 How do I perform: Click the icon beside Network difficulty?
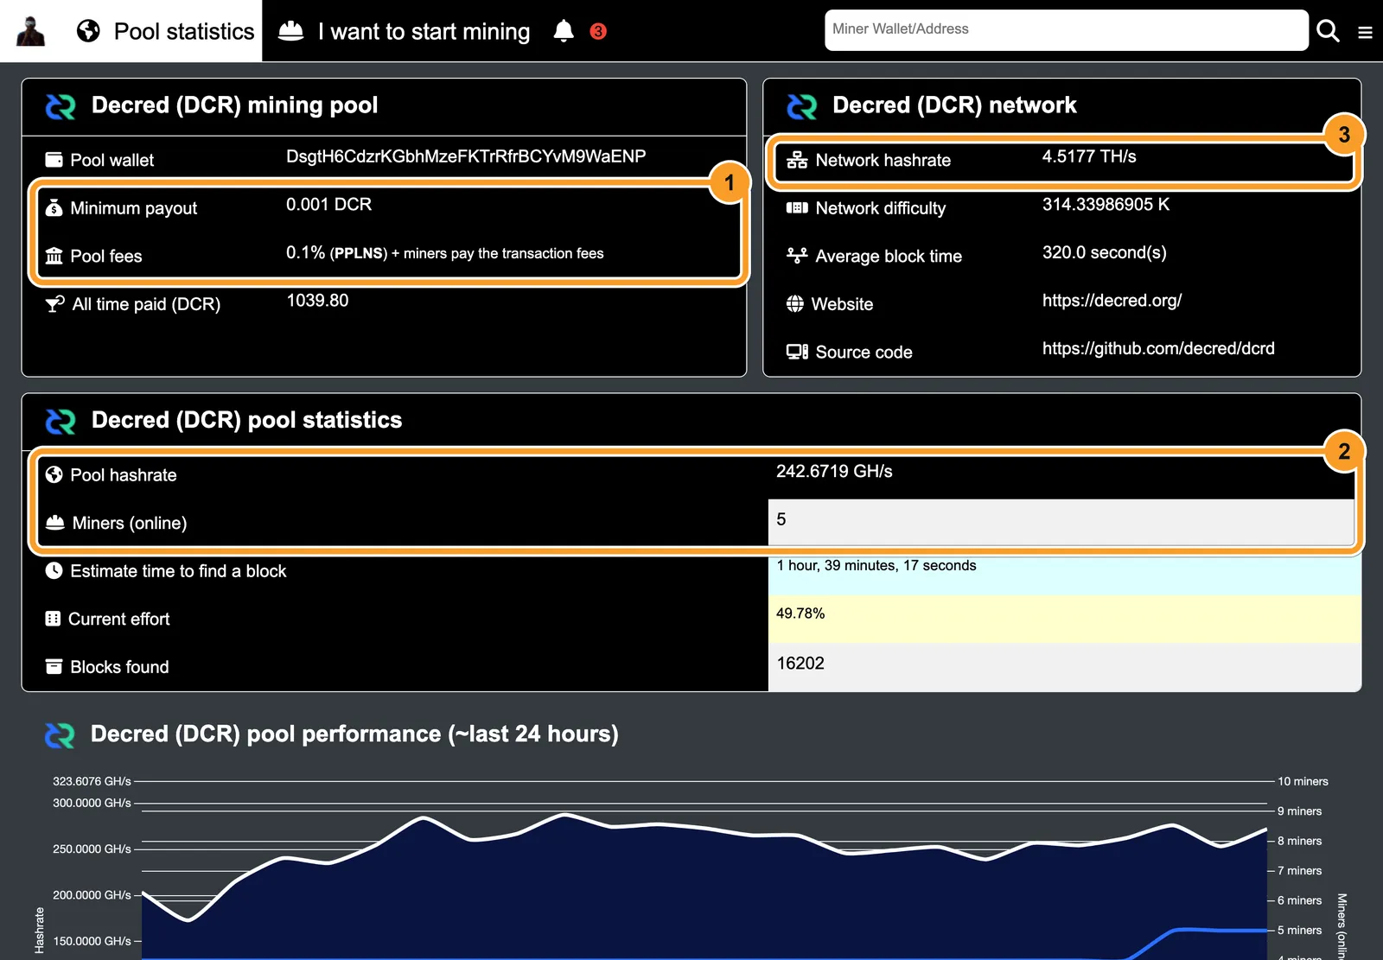797,207
